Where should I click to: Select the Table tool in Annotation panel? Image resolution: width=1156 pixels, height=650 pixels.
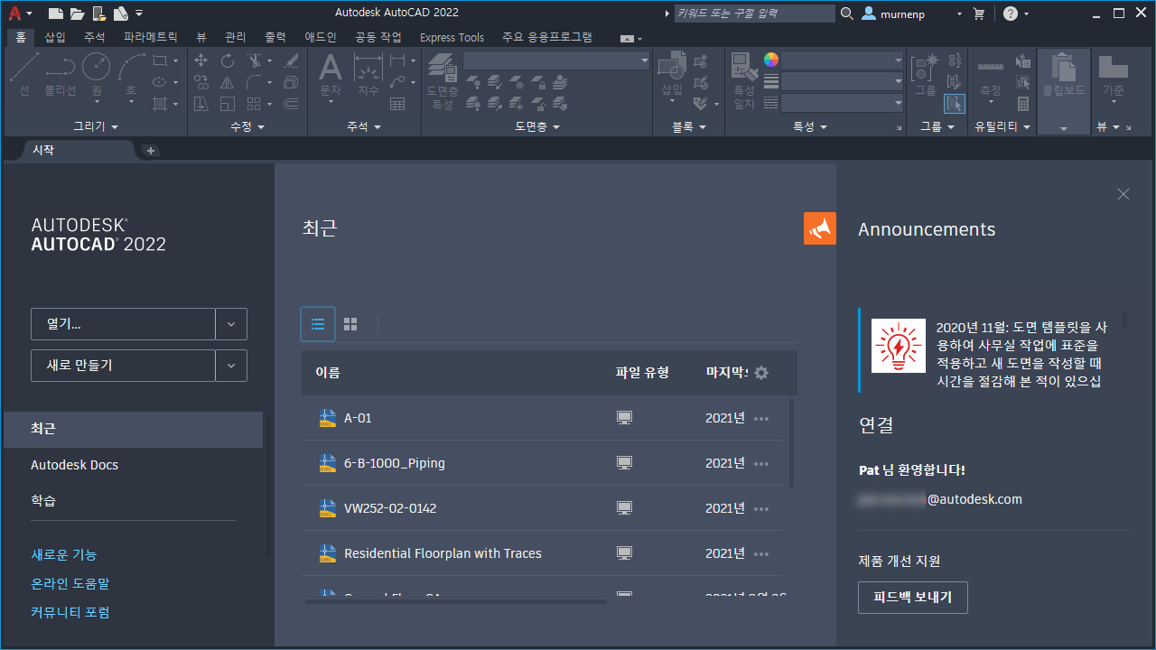[x=397, y=104]
